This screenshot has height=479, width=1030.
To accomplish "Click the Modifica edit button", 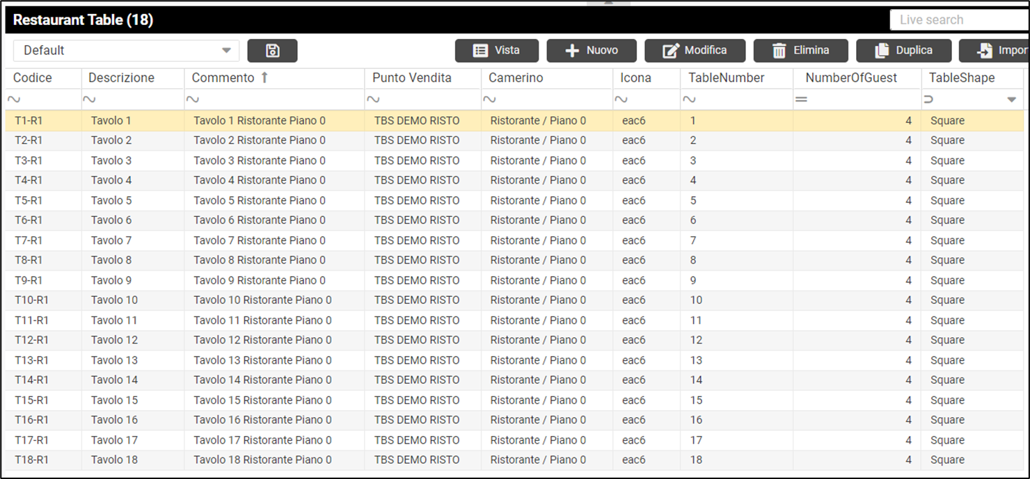I will click(695, 51).
